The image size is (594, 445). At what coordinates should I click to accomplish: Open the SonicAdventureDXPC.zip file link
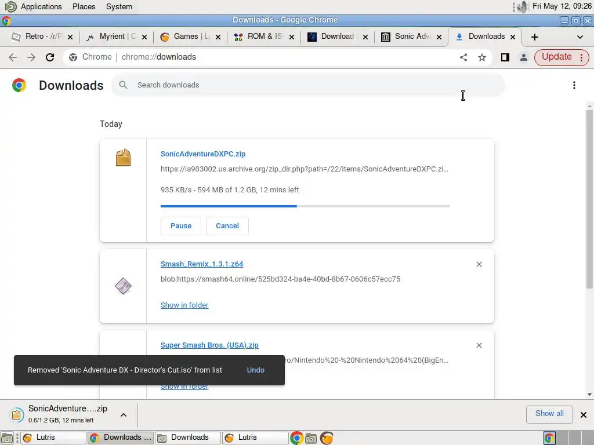coord(203,154)
